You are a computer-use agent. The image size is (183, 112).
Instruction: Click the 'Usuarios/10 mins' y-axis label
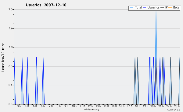[x=3, y=57]
